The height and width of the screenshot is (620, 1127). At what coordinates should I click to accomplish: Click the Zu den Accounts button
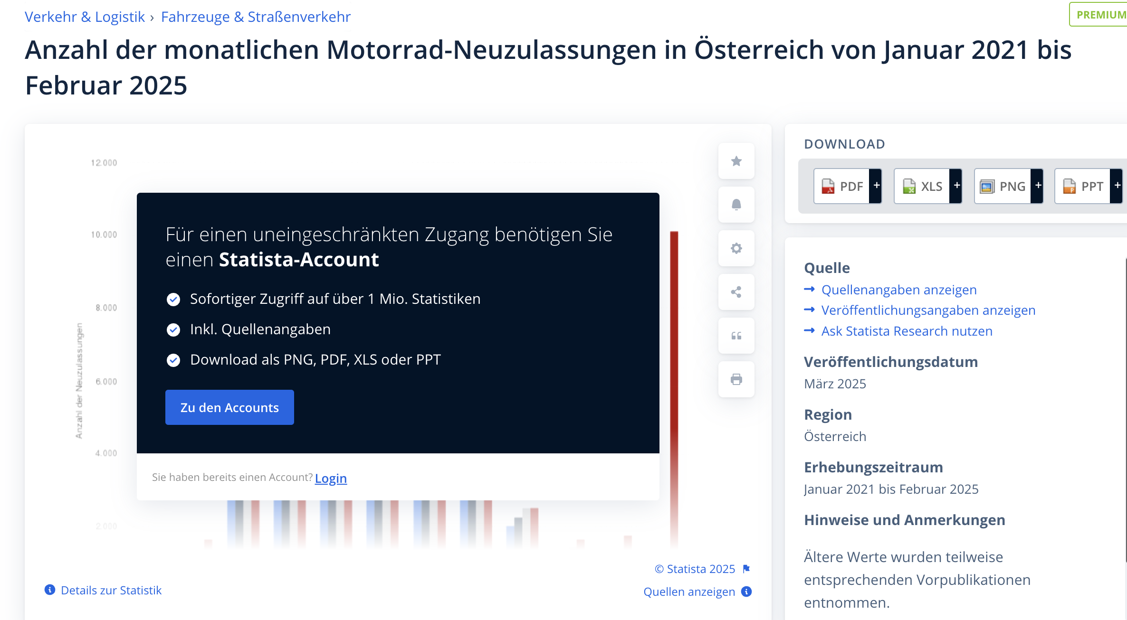click(229, 407)
